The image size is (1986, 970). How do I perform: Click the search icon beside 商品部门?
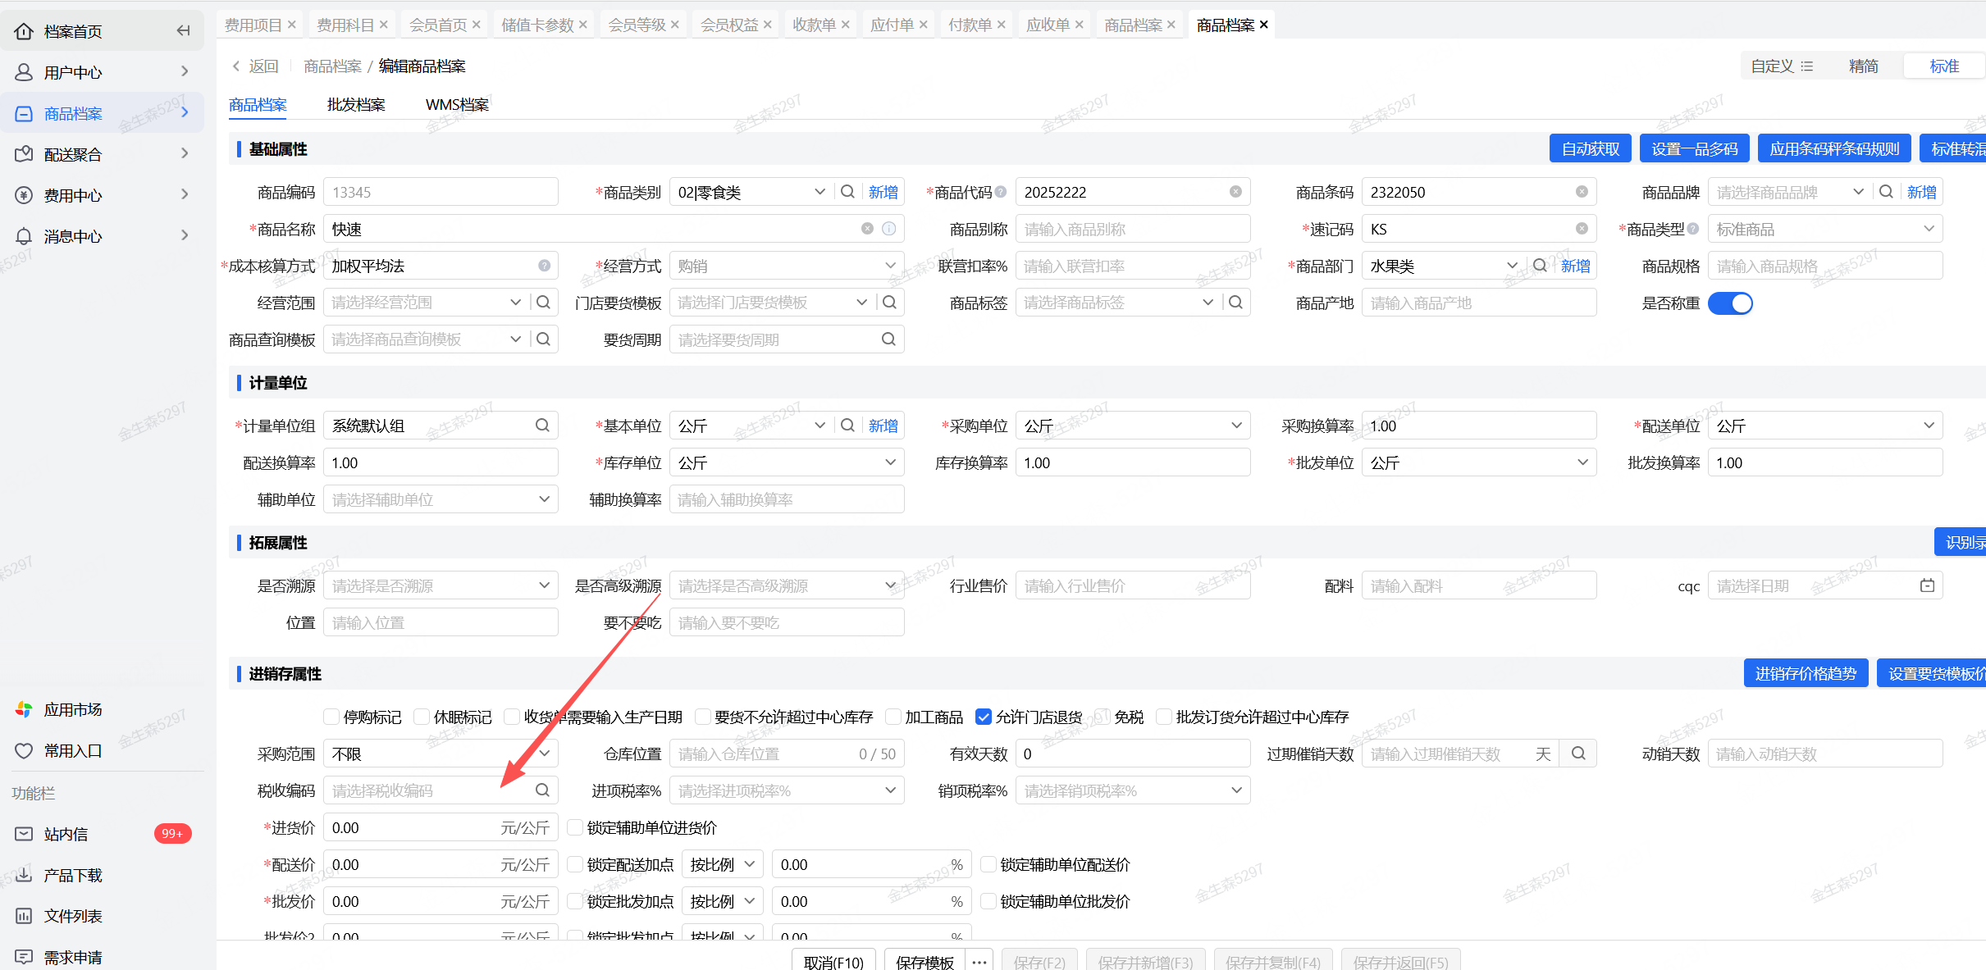pos(1540,266)
